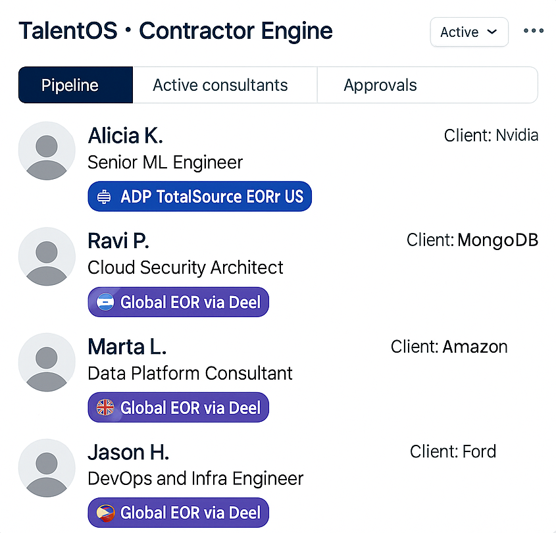The height and width of the screenshot is (533, 556).
Task: Click the UK flag icon on Marta's badge
Action: 105,408
